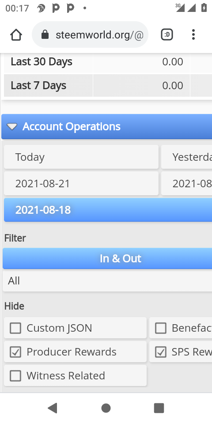
Task: Tap the Android recent apps square
Action: tap(159, 408)
